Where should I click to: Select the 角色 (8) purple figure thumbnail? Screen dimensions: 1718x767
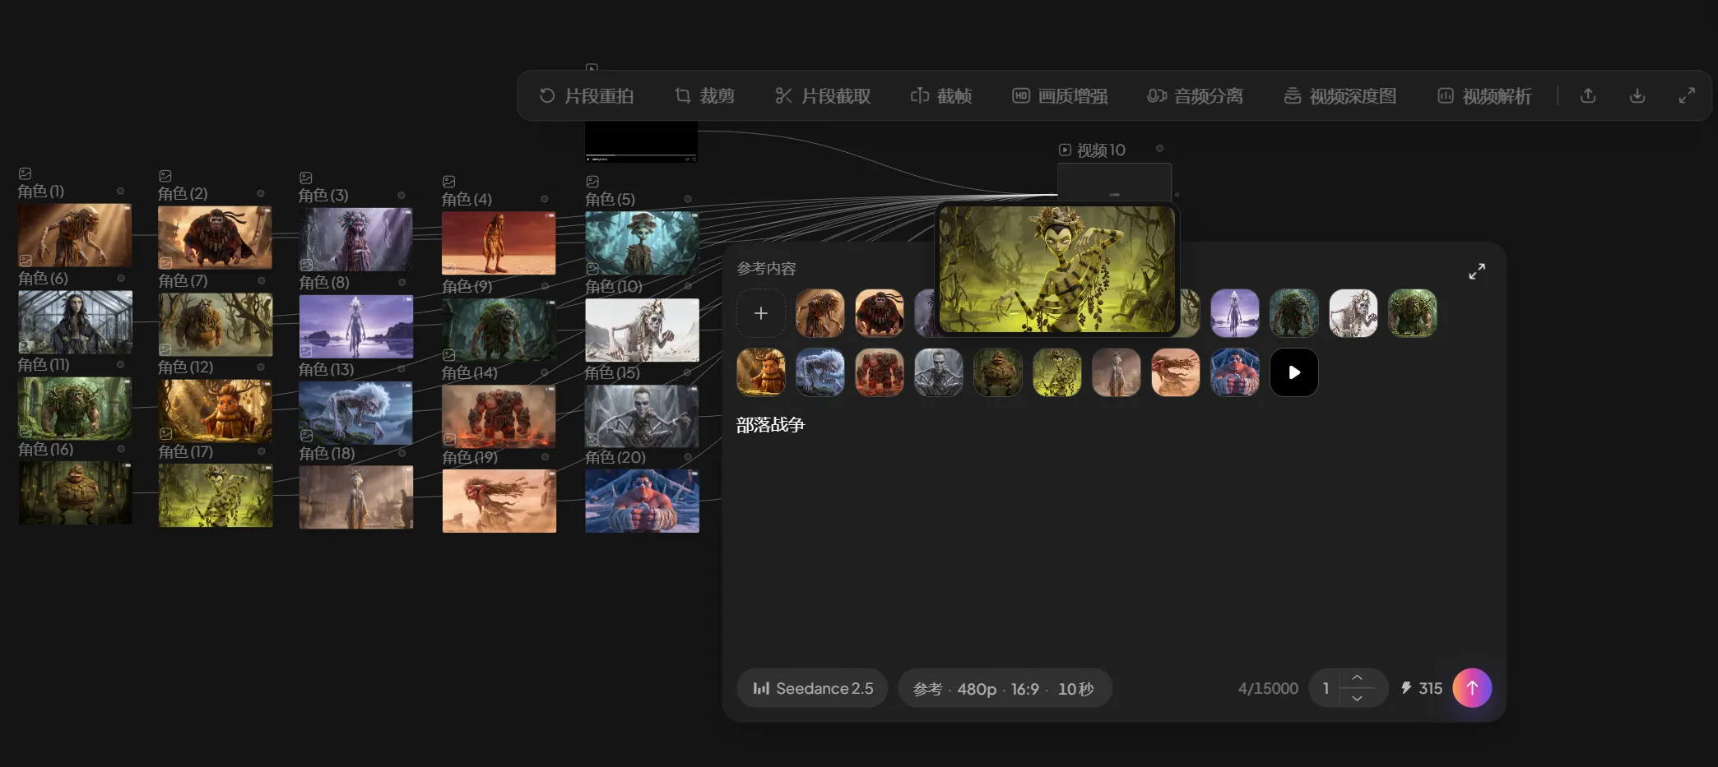click(356, 326)
